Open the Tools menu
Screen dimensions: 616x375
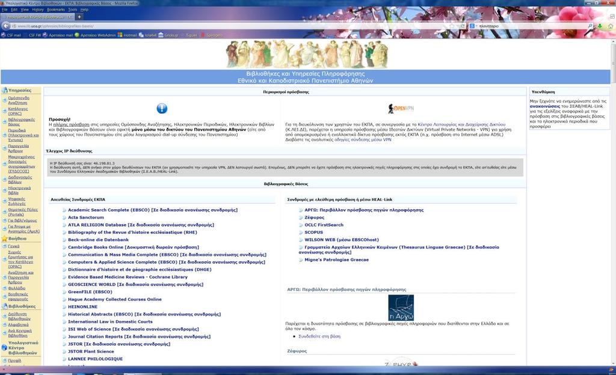73,10
